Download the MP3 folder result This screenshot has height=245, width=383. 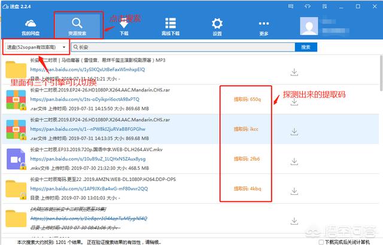[x=294, y=72]
